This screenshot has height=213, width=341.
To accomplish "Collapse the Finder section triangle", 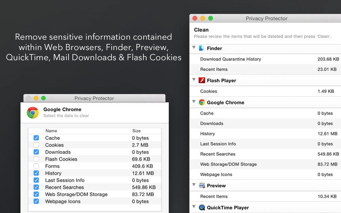I will click(x=194, y=47).
